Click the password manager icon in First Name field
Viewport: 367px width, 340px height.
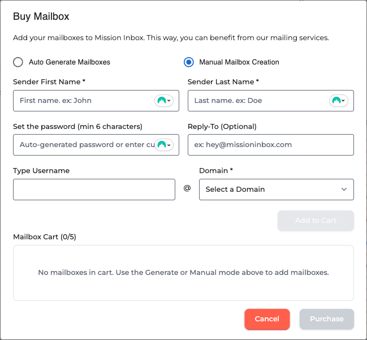pos(163,101)
